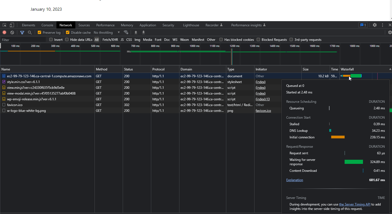This screenshot has height=214, width=392.
Task: Open DevTools settings gear
Action: 374,25
